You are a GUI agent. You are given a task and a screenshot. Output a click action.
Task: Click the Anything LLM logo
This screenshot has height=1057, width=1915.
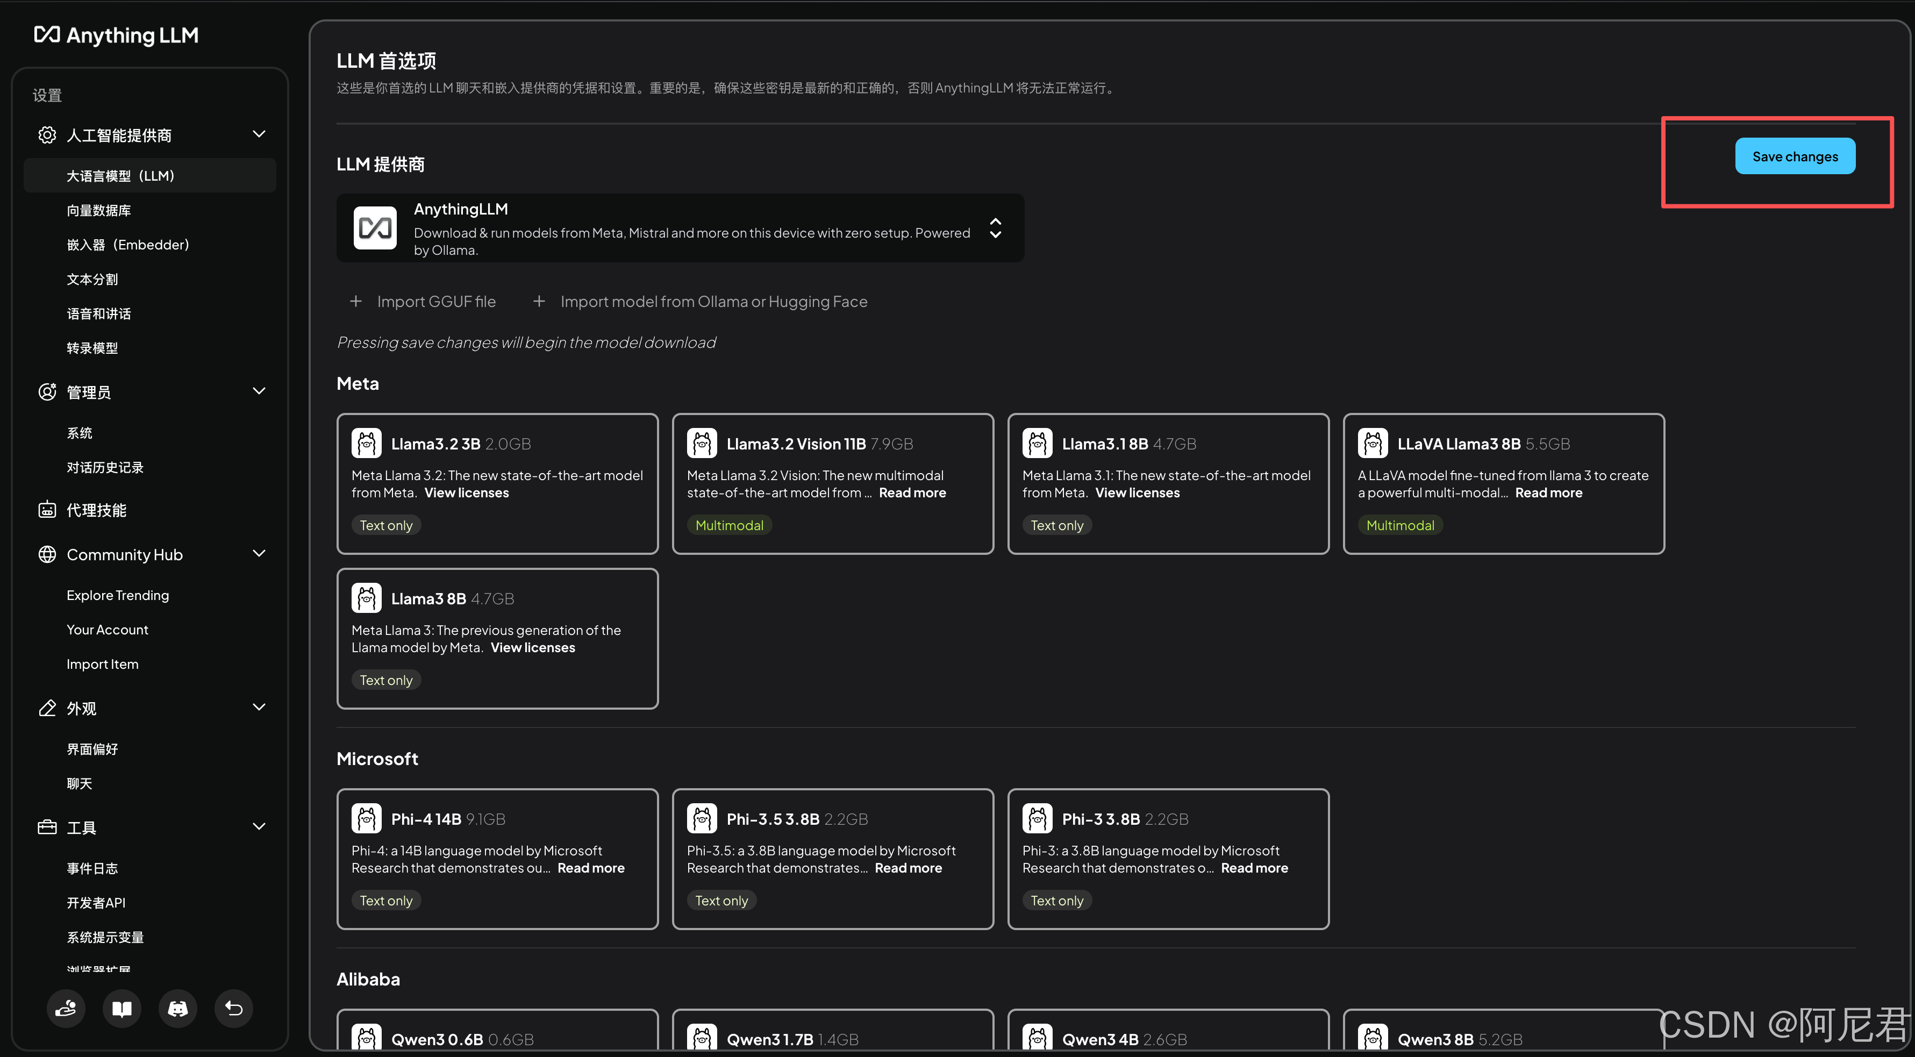click(117, 35)
